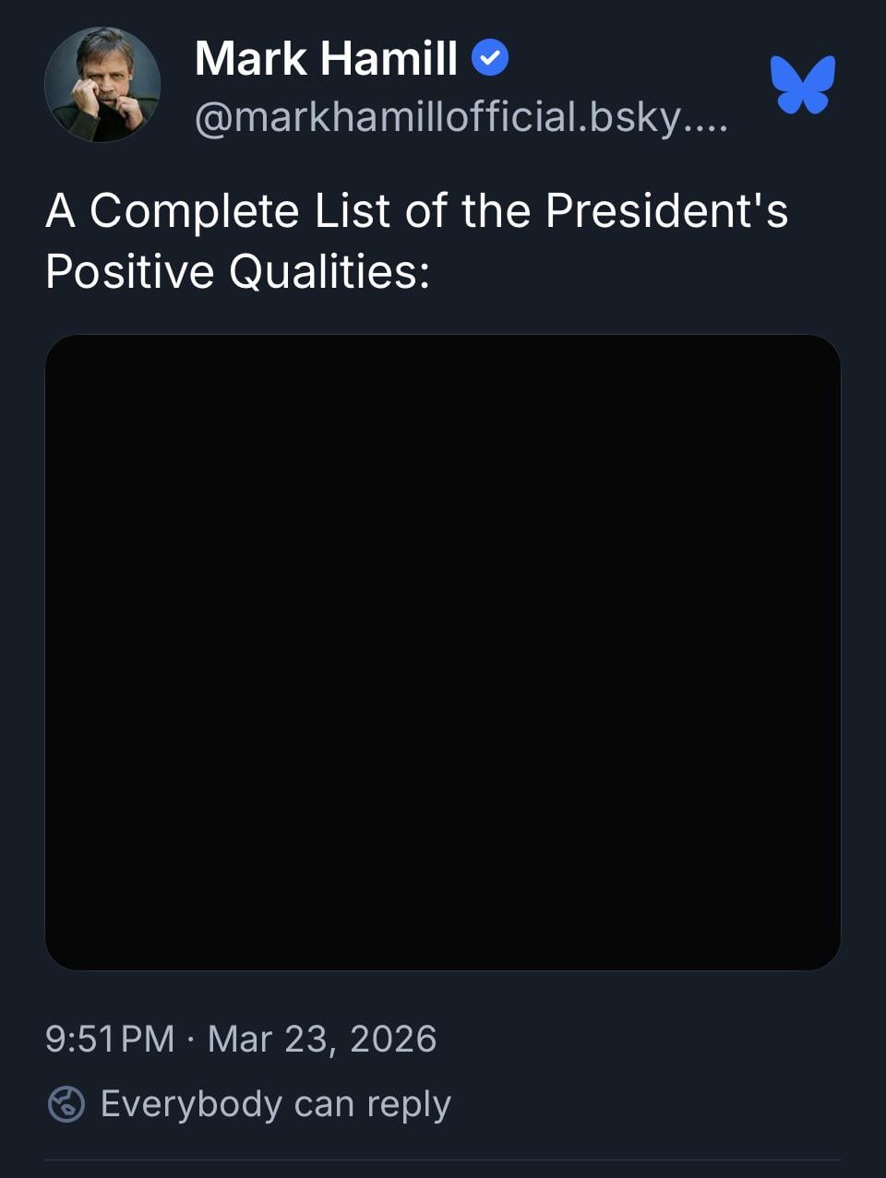The height and width of the screenshot is (1178, 886).
Task: Open the blank black embedded image
Action: [x=443, y=651]
